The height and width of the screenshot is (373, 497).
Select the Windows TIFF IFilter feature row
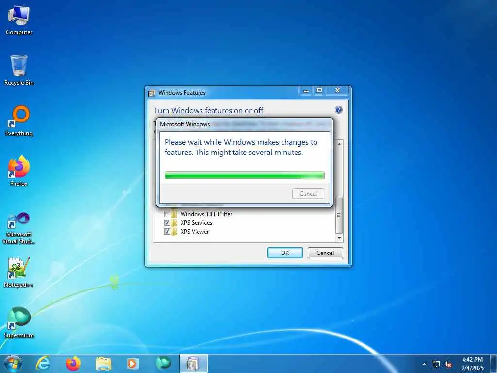(206, 214)
